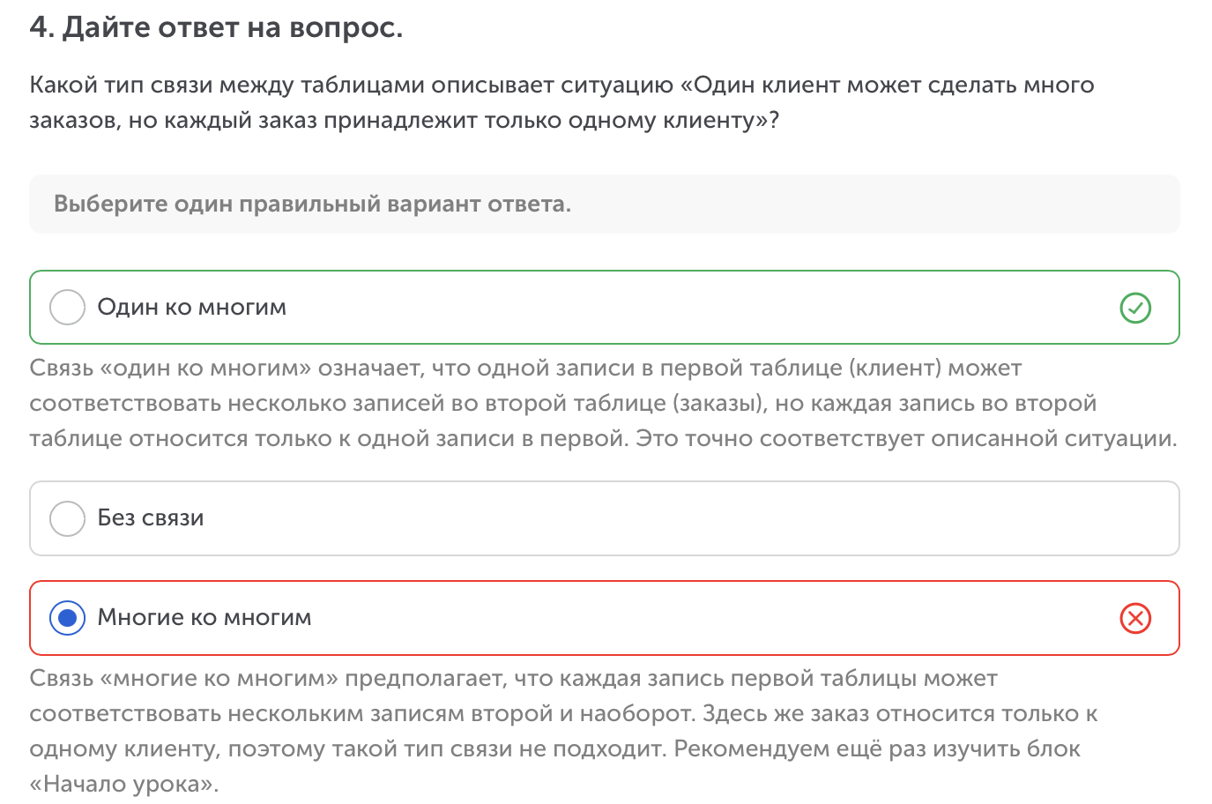
Task: Select the «Один ко многим» radio button
Action: click(x=67, y=308)
